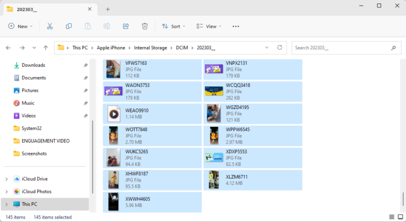
Task: Select the WCQQ3418 JPG file
Action: coord(253,92)
